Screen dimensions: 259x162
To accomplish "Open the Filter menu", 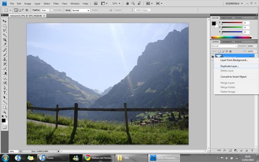I will (56, 3).
